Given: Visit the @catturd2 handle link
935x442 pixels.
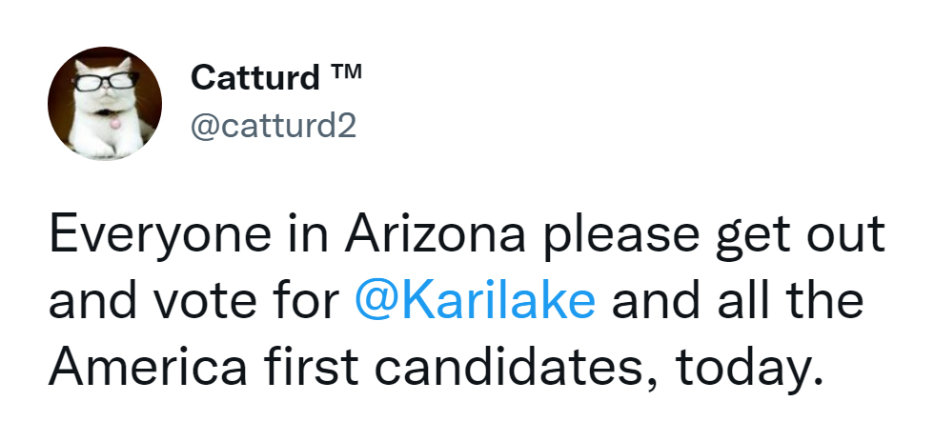Looking at the screenshot, I should point(274,125).
